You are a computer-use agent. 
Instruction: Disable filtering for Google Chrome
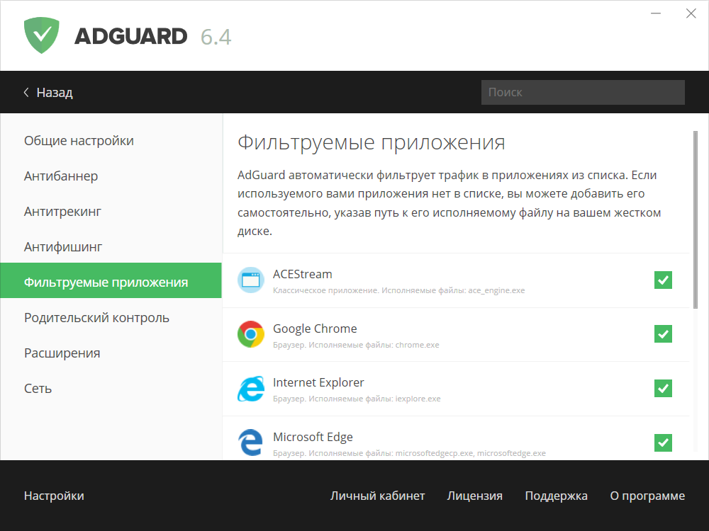663,334
